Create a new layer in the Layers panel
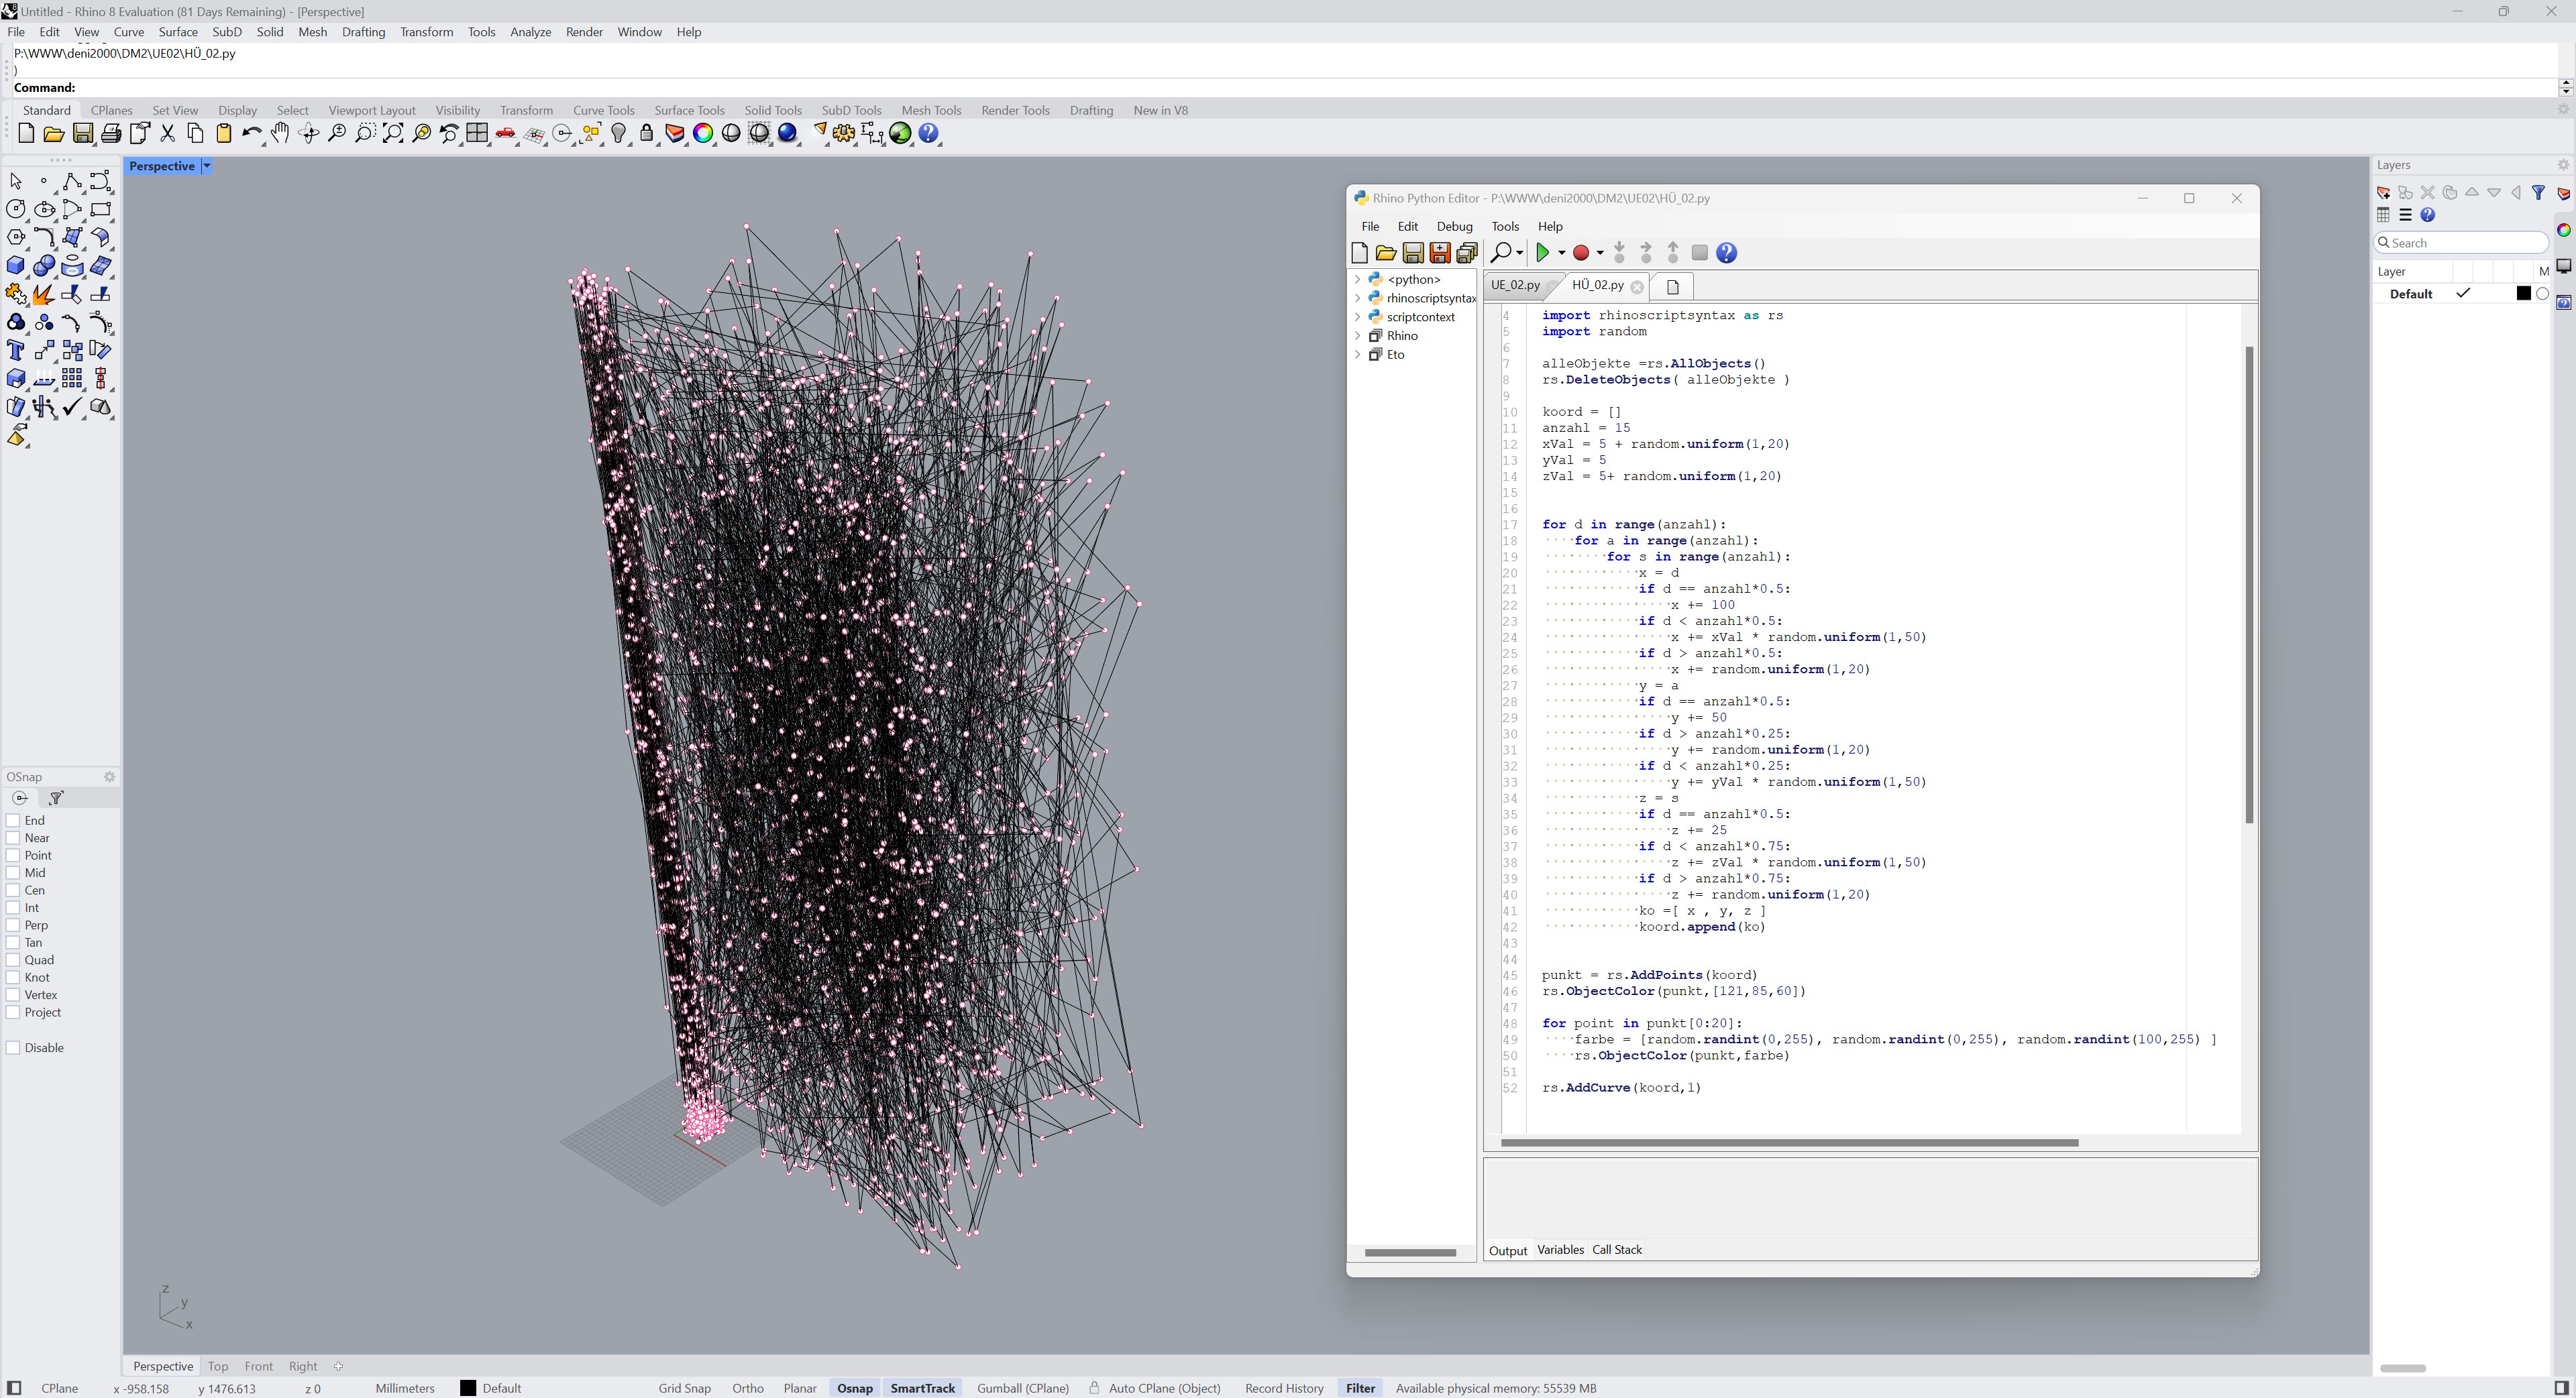2576x1398 pixels. pyautogui.click(x=2383, y=192)
